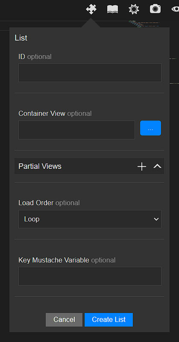
Task: Click the ID optional label
Action: pos(35,56)
